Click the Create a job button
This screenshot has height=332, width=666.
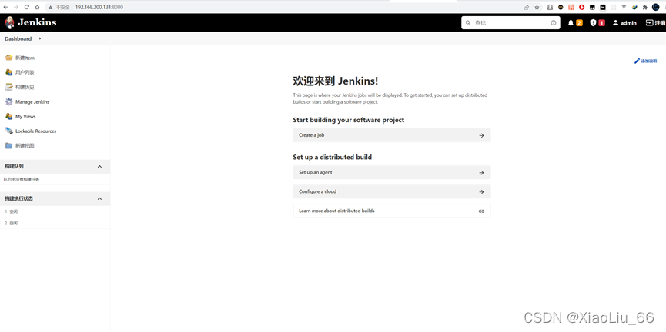pyautogui.click(x=392, y=135)
